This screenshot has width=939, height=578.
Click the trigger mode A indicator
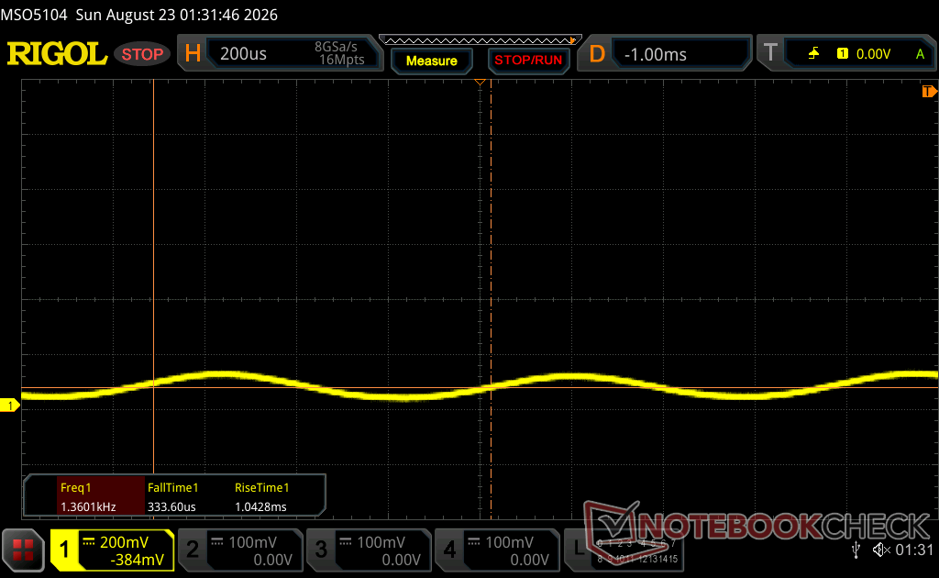click(x=920, y=54)
